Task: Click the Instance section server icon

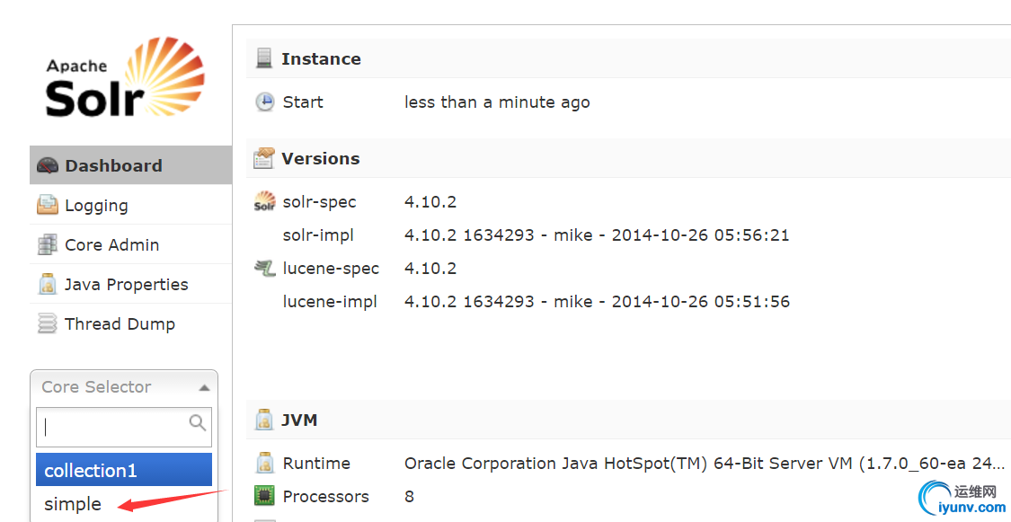Action: pyautogui.click(x=263, y=59)
